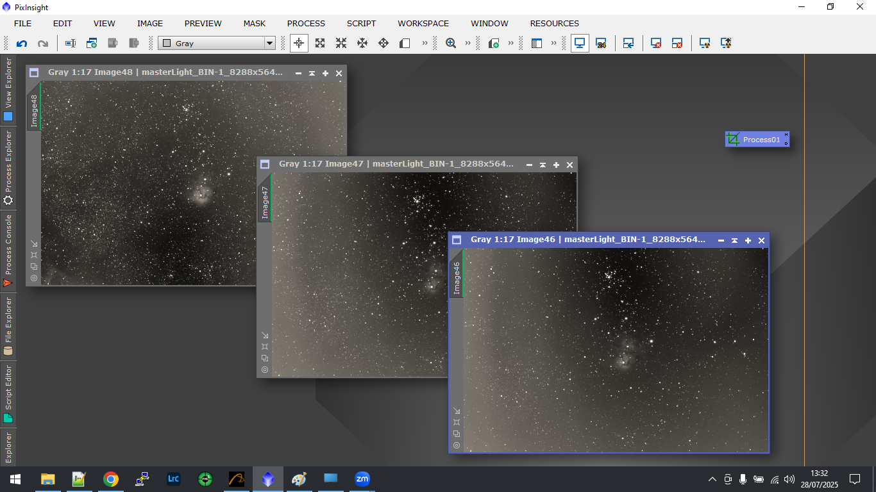876x492 pixels.
Task: Click the diagonal arrow icon in Image47 window
Action: point(265,335)
